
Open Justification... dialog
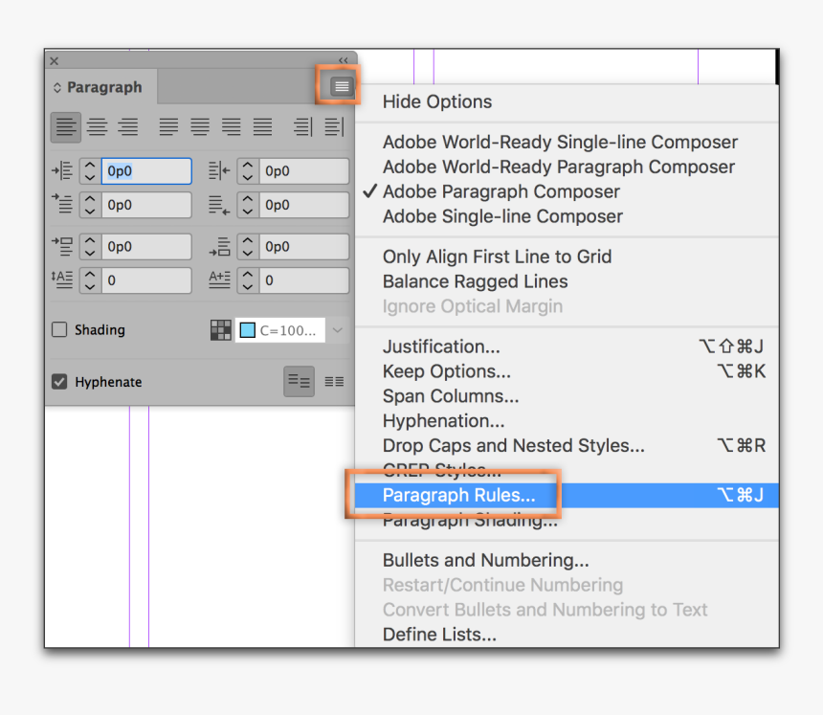[567, 346]
